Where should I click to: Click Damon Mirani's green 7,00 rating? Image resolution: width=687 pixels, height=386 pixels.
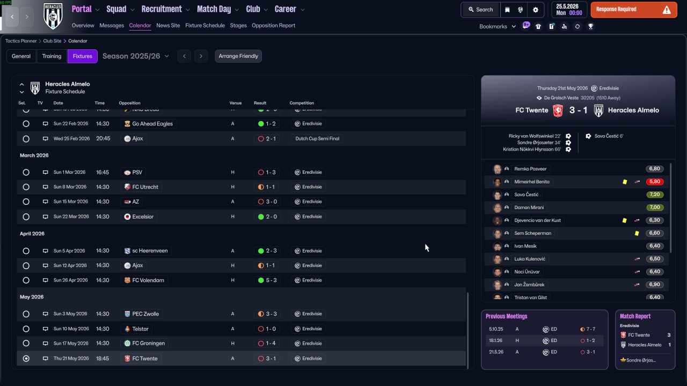point(655,207)
